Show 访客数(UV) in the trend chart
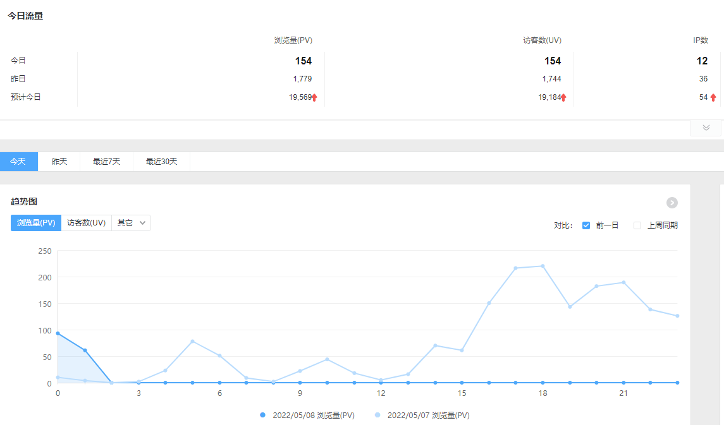The height and width of the screenshot is (425, 724). [86, 223]
